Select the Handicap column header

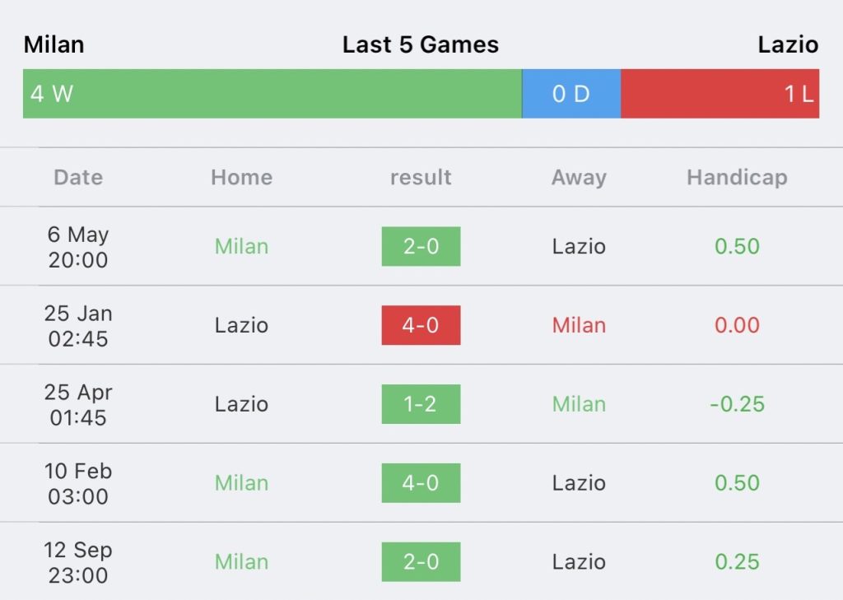point(737,177)
